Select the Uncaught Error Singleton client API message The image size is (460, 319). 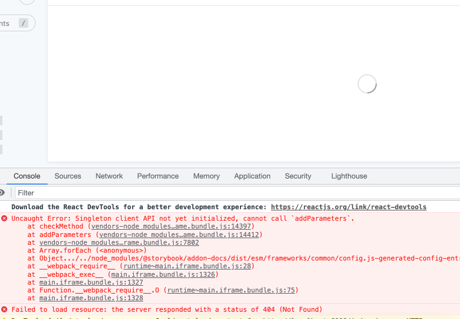[183, 218]
